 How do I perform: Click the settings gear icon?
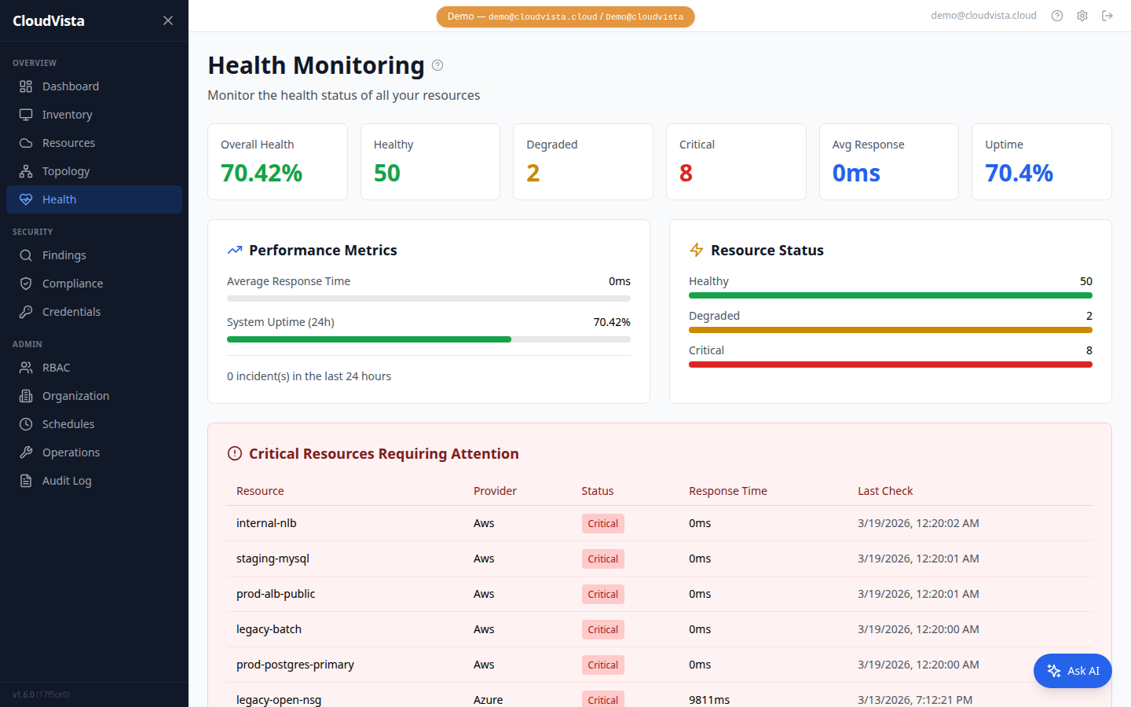click(1082, 15)
